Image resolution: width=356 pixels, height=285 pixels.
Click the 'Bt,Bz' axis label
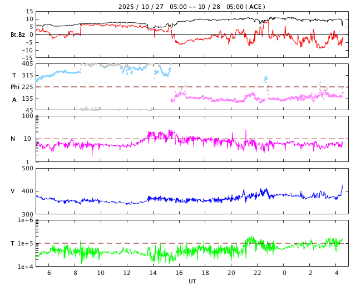tap(18, 35)
